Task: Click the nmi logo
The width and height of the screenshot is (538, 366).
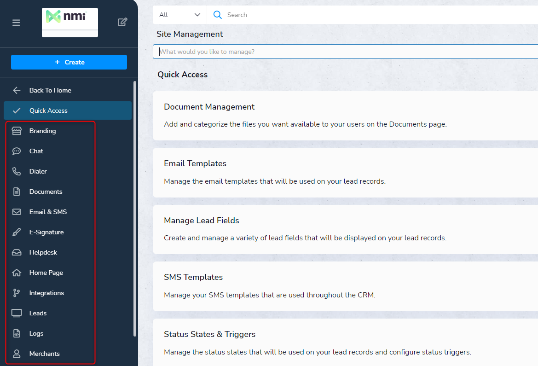Action: pos(69,22)
